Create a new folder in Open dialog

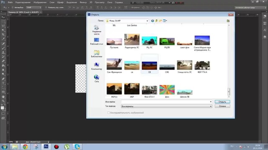click(160, 21)
